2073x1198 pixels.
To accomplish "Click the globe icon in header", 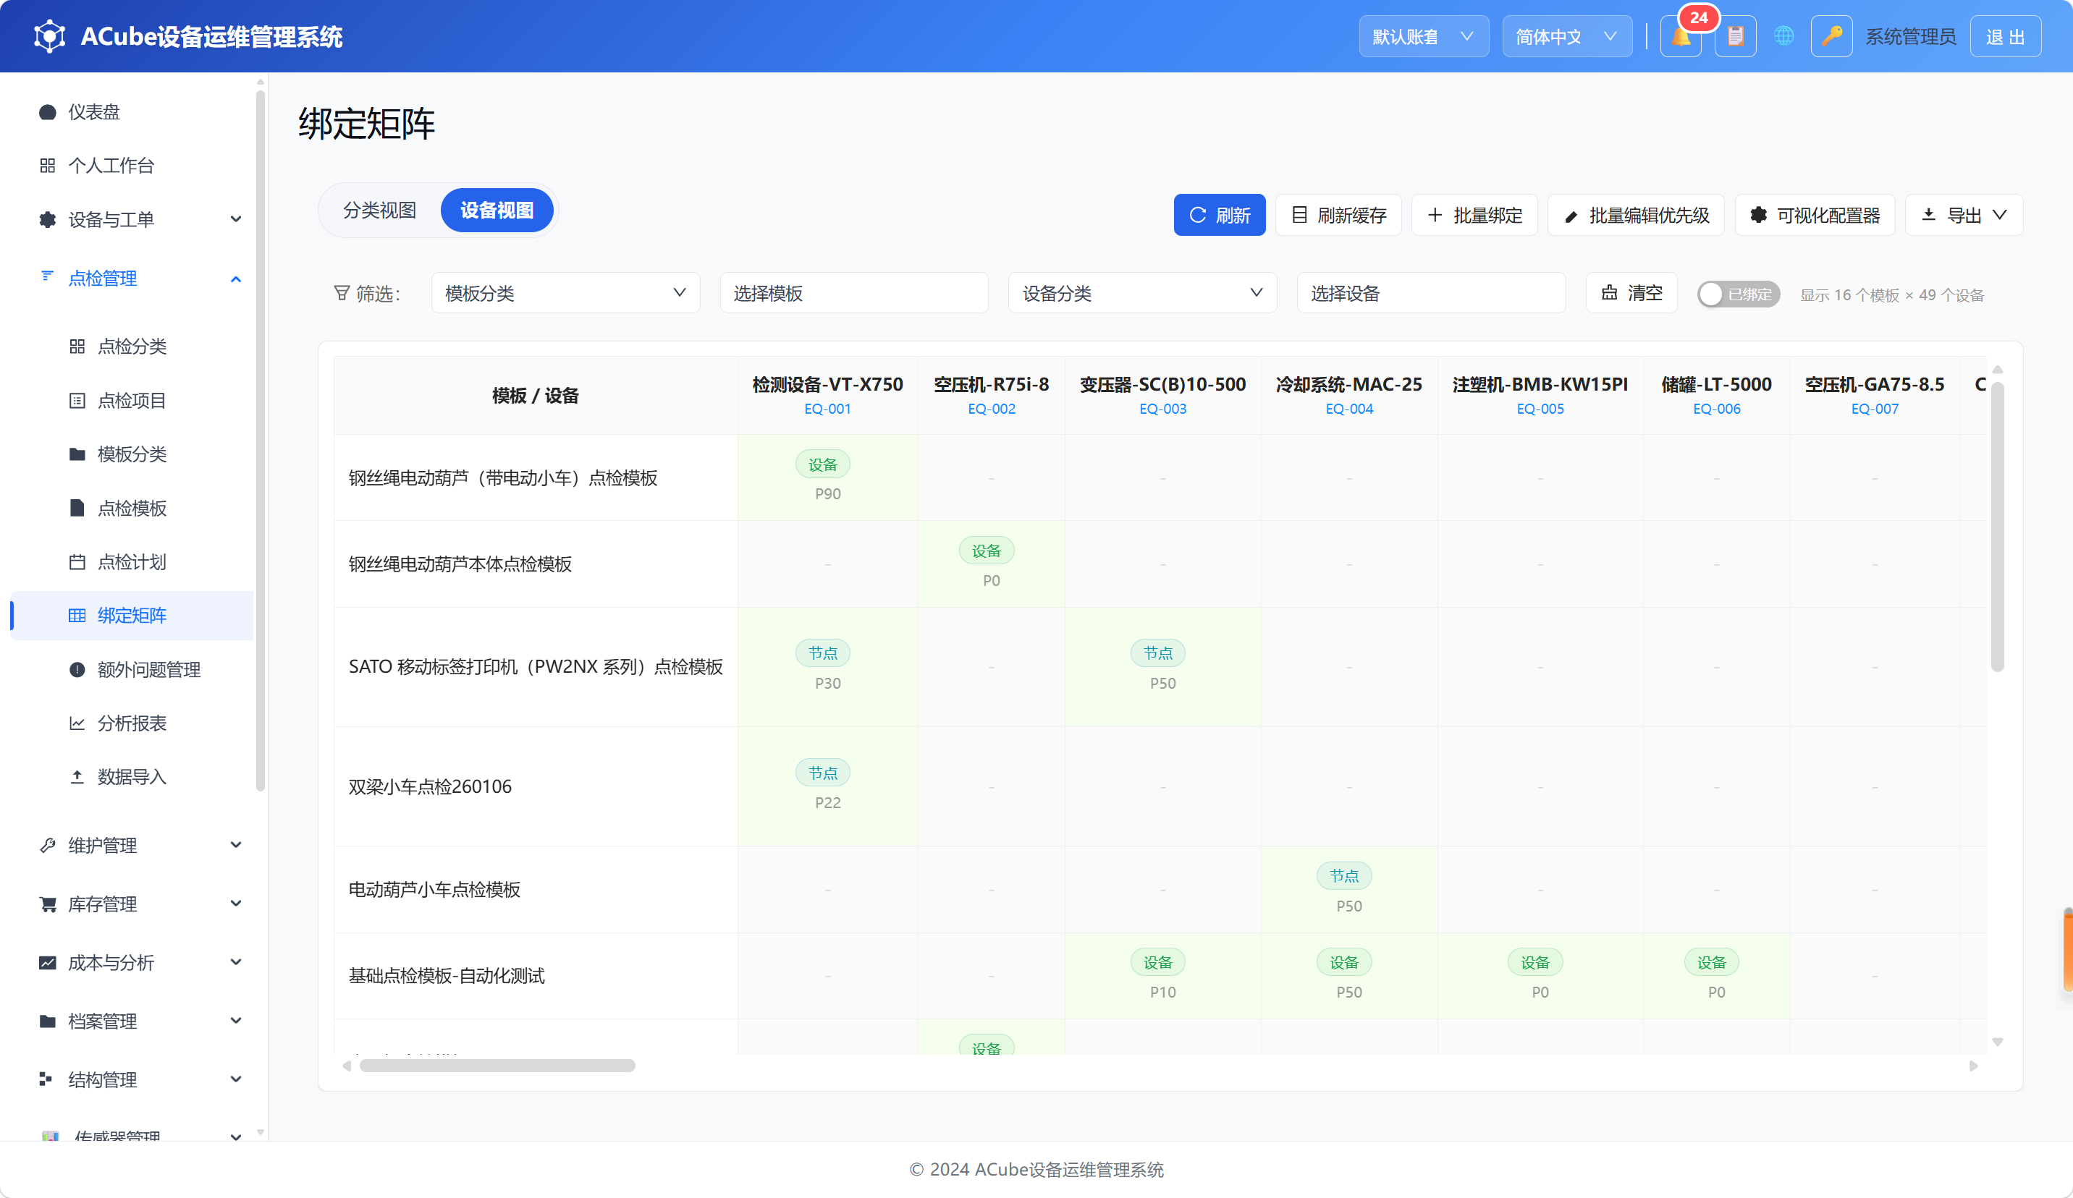I will pos(1783,36).
